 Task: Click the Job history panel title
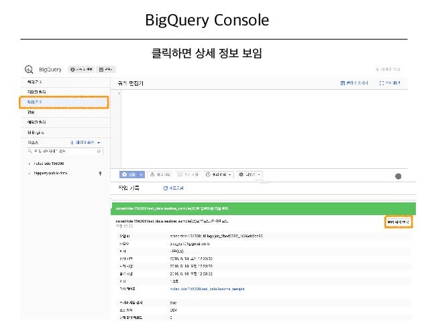pos(129,188)
